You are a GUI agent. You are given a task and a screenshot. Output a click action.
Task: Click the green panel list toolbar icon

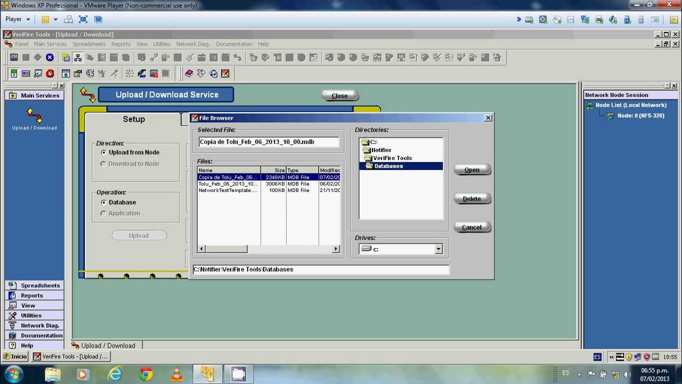coord(14,74)
